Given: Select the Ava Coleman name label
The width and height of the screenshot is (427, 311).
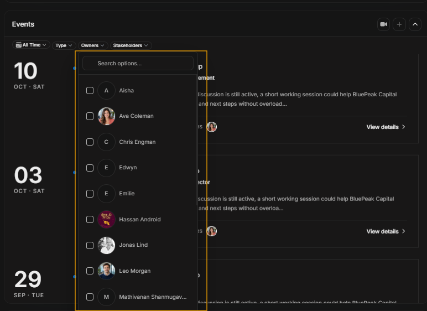Looking at the screenshot, I should (x=136, y=116).
